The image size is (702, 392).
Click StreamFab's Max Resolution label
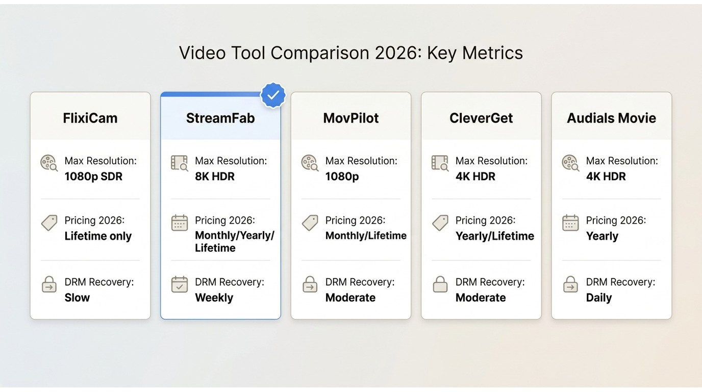[x=231, y=161]
